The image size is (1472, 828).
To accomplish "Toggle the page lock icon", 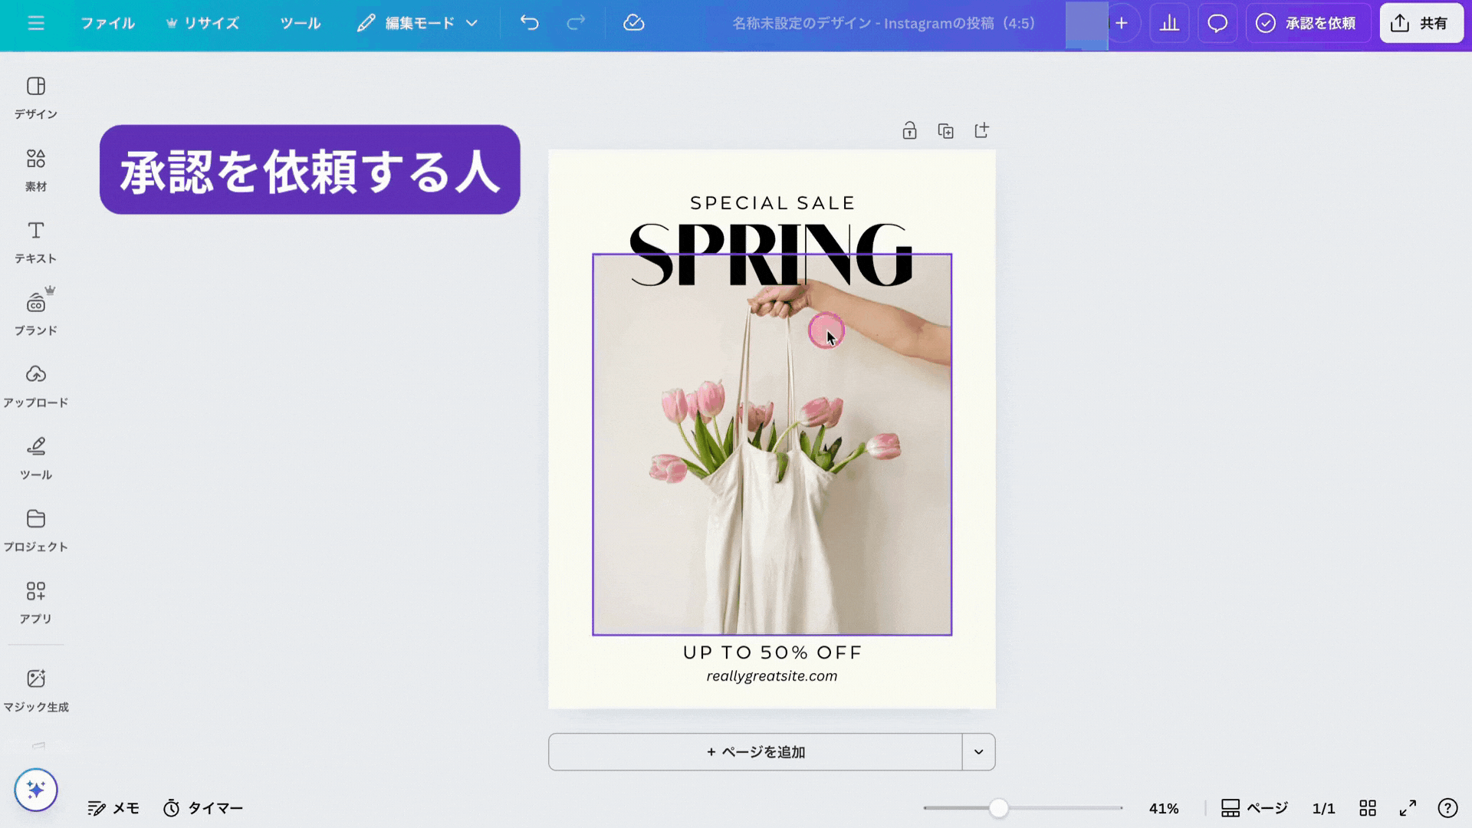I will (909, 131).
